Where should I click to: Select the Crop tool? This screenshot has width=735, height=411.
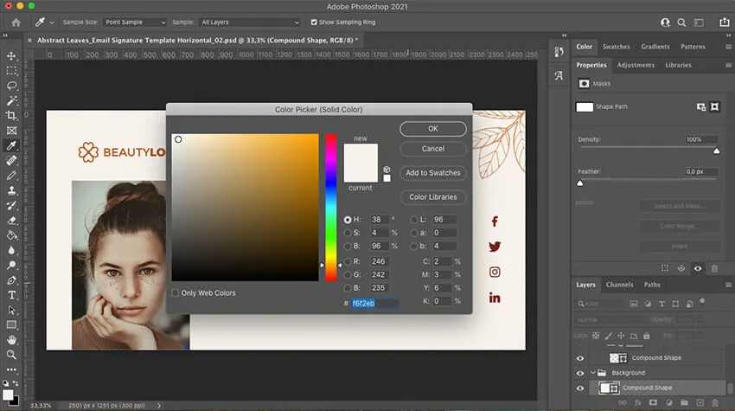tap(12, 115)
